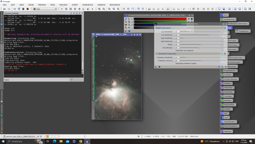The image size is (255, 144).
Task: Uncheck the Structure Protection checkbox
Action: pos(157,54)
